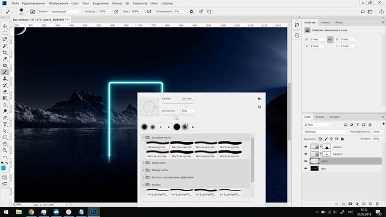
Task: Open the 'Редактирование' menu
Action: tap(34, 4)
